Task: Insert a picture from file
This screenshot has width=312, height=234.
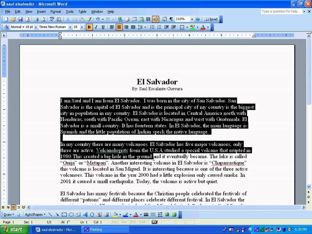Action: coord(107,214)
